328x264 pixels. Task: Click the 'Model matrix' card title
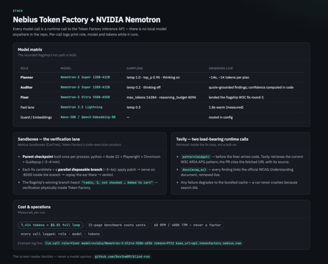(x=30, y=50)
